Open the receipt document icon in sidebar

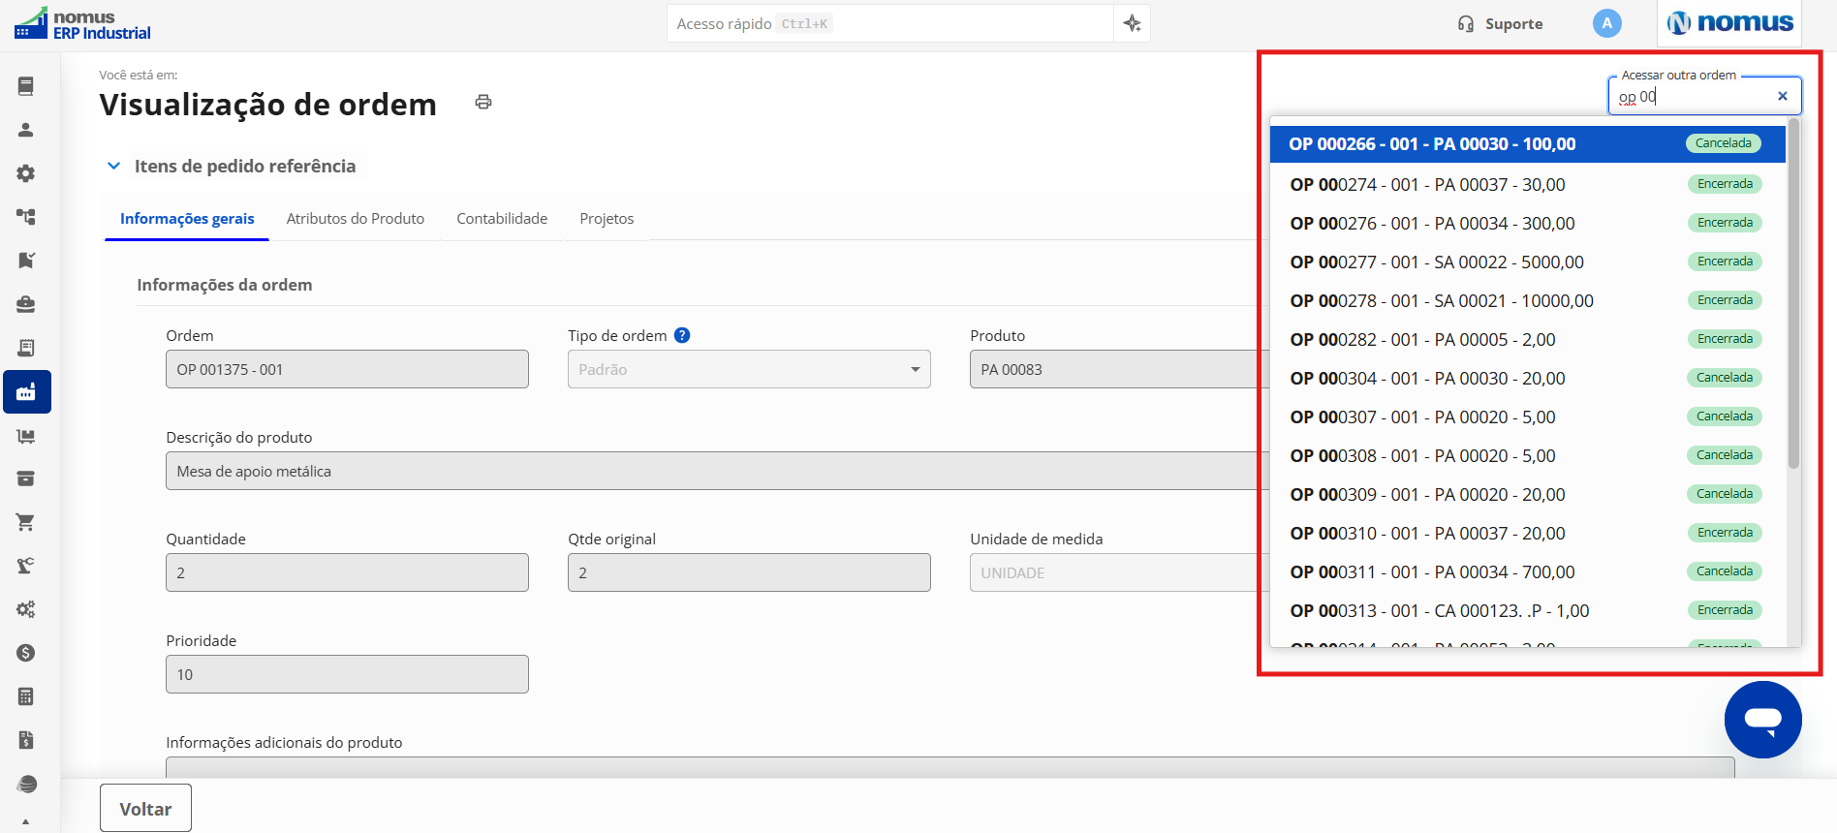point(26,348)
